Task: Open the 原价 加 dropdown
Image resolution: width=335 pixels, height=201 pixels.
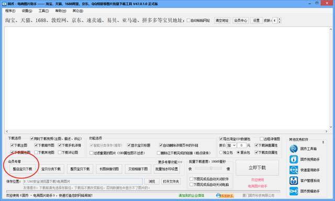Action: [x=231, y=145]
